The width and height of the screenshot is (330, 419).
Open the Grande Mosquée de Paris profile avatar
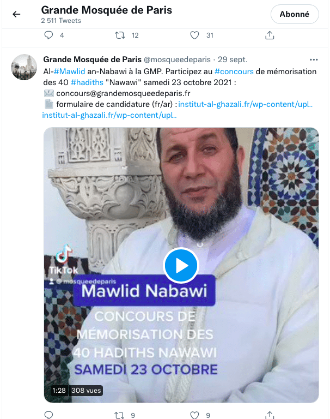click(x=24, y=67)
